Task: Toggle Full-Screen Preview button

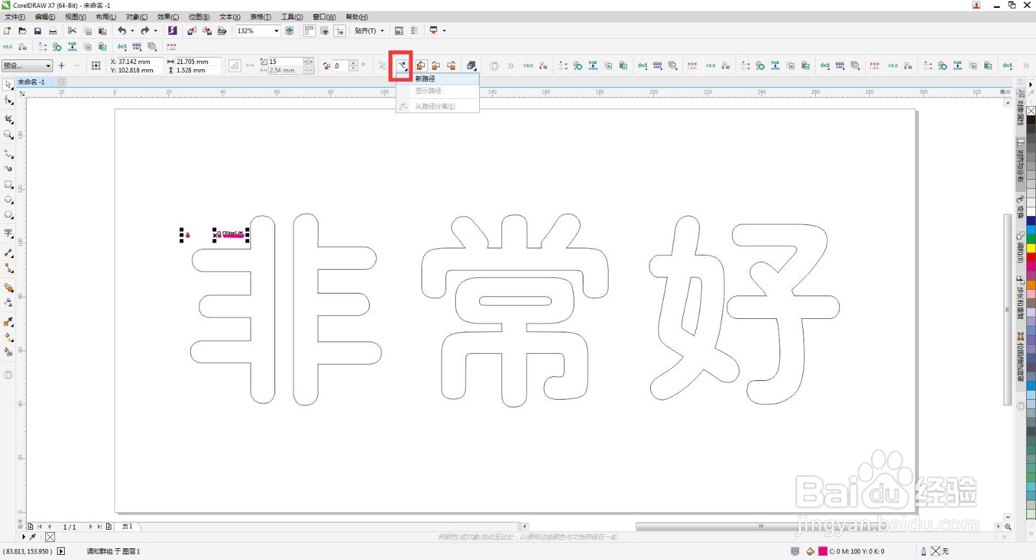Action: coord(289,30)
